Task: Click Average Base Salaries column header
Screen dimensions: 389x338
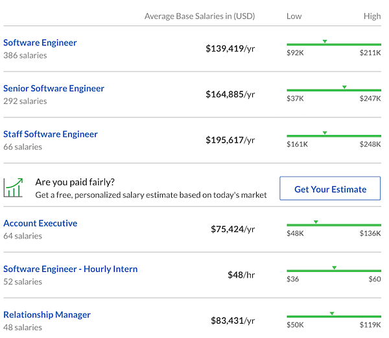Action: 200,16
